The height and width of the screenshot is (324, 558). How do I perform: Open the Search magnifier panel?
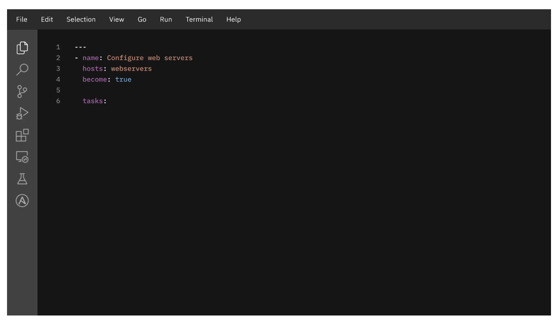(22, 70)
